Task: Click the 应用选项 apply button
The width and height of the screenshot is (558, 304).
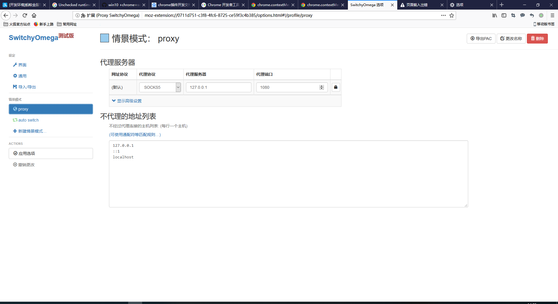Action: click(51, 153)
